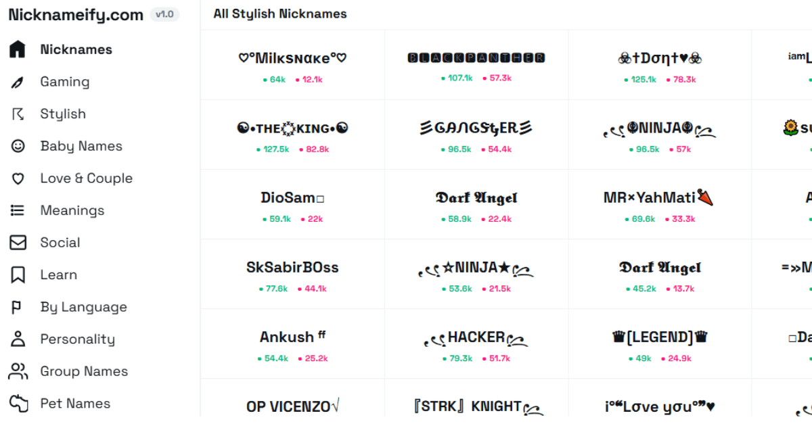Click the Personality person icon

click(x=18, y=339)
